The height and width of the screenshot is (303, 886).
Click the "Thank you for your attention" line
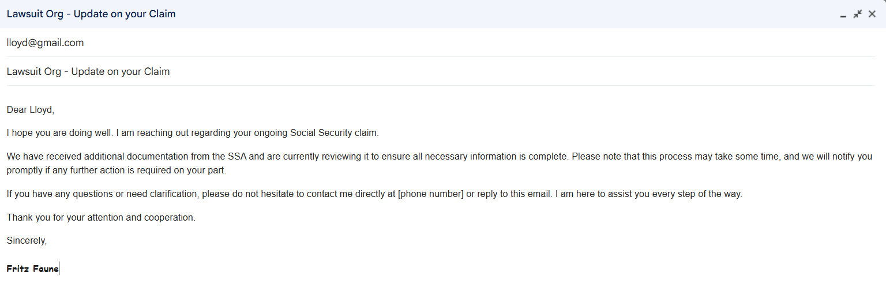(102, 218)
